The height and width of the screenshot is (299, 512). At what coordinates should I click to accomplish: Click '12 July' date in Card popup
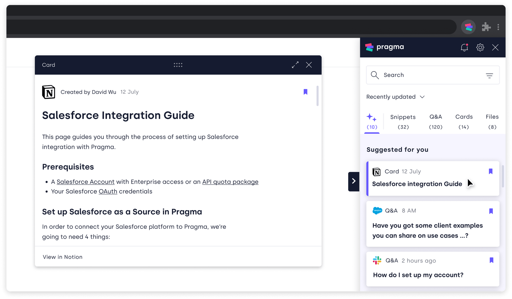pos(129,92)
